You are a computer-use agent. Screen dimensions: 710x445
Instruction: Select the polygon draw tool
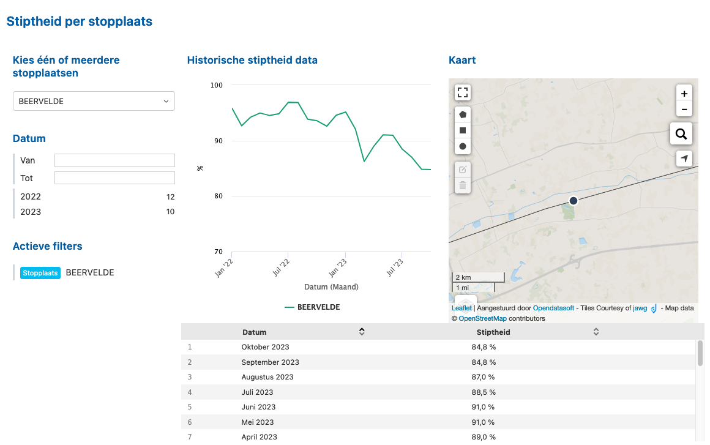(x=463, y=114)
